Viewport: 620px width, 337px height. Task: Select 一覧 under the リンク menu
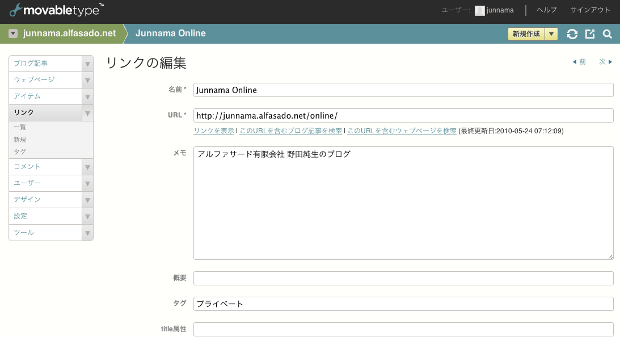point(20,127)
